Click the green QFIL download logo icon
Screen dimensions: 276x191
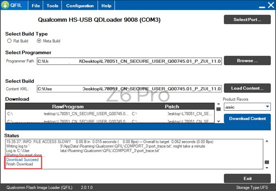point(5,5)
